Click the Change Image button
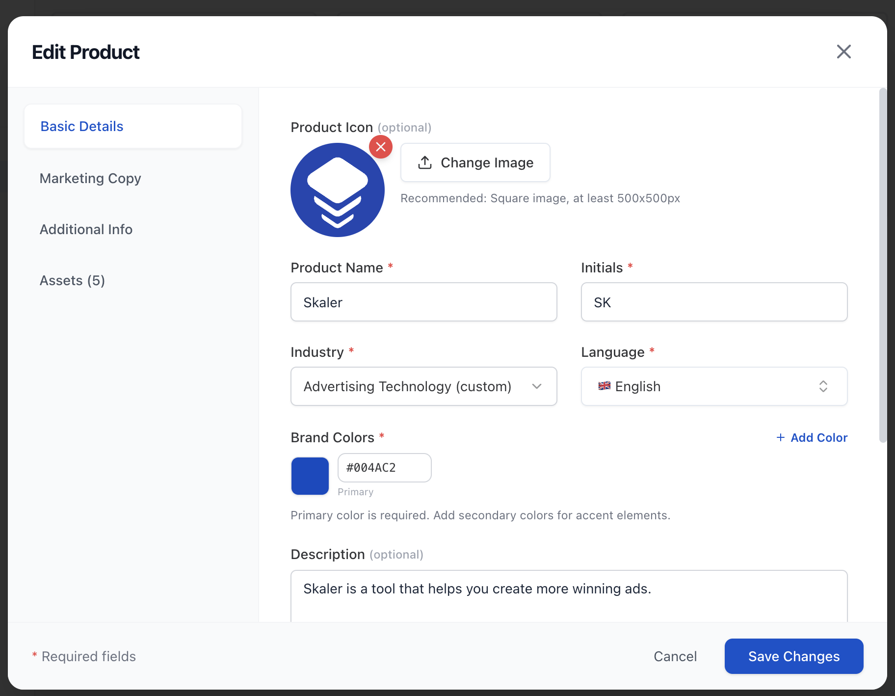895x696 pixels. pyautogui.click(x=475, y=162)
